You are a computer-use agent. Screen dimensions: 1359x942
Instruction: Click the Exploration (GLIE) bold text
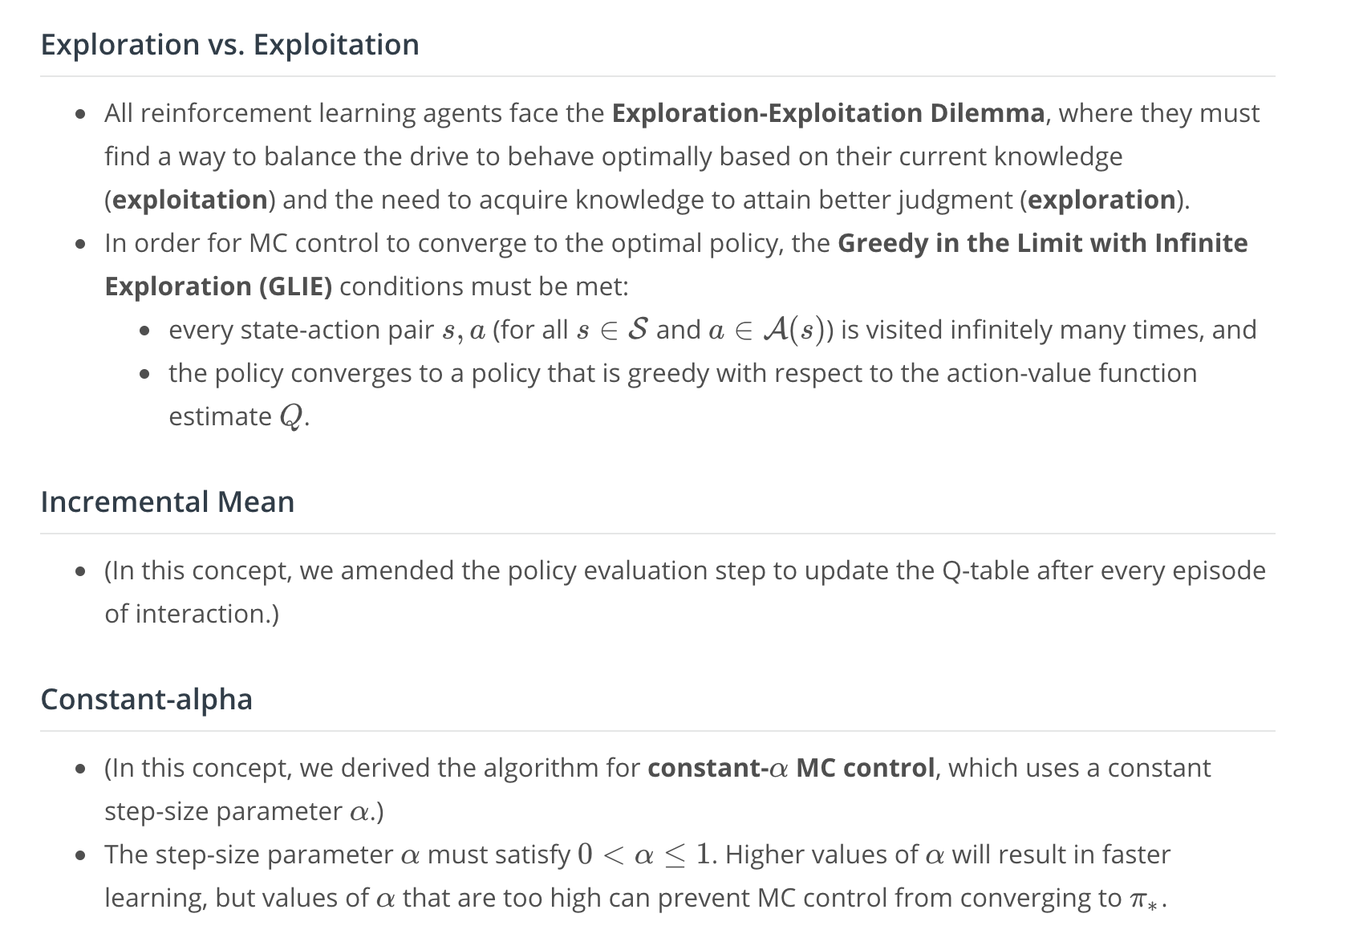218,286
